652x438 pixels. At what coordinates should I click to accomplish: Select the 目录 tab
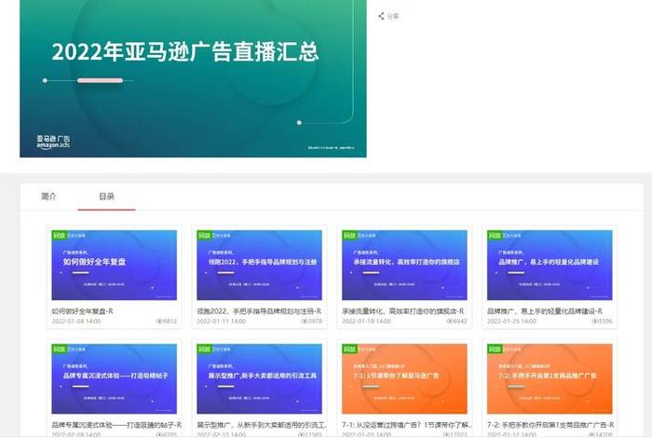(106, 197)
